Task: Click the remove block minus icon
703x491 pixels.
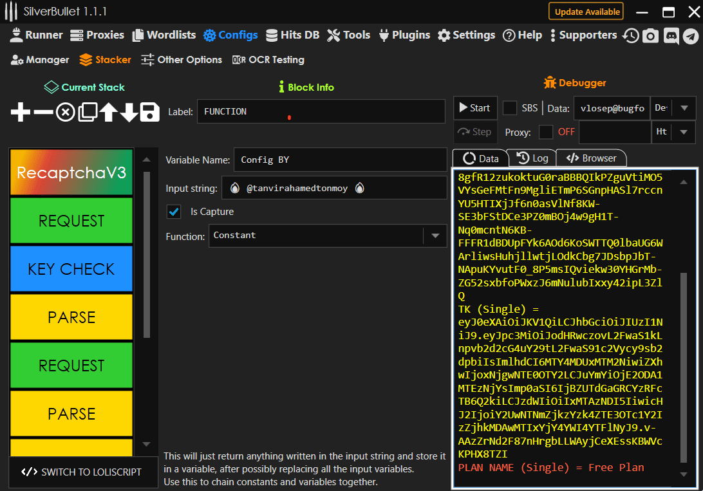Action: coord(43,112)
